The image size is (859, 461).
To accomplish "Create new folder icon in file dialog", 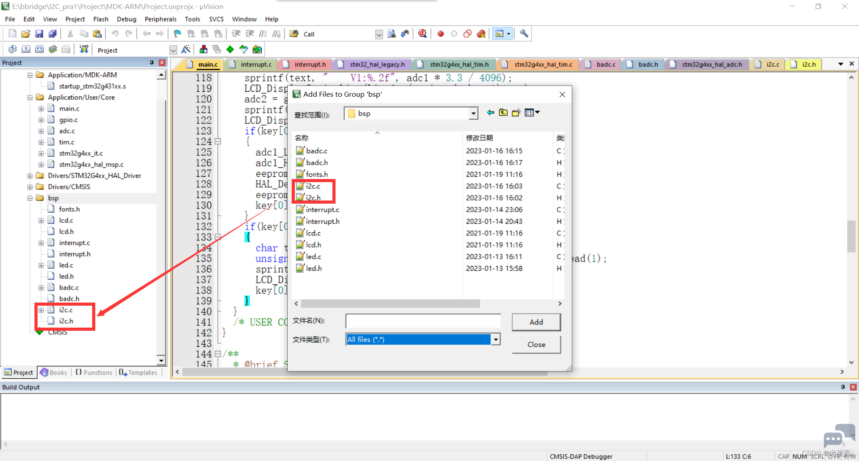I will (516, 113).
